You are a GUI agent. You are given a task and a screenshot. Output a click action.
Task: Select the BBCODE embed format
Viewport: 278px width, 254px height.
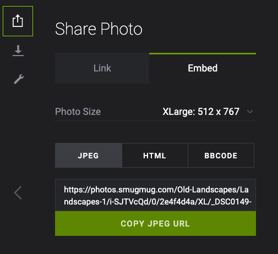(x=221, y=156)
